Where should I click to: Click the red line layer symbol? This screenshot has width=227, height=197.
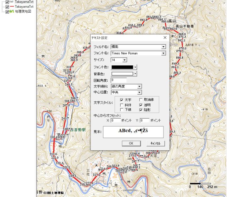tap(11, 6)
